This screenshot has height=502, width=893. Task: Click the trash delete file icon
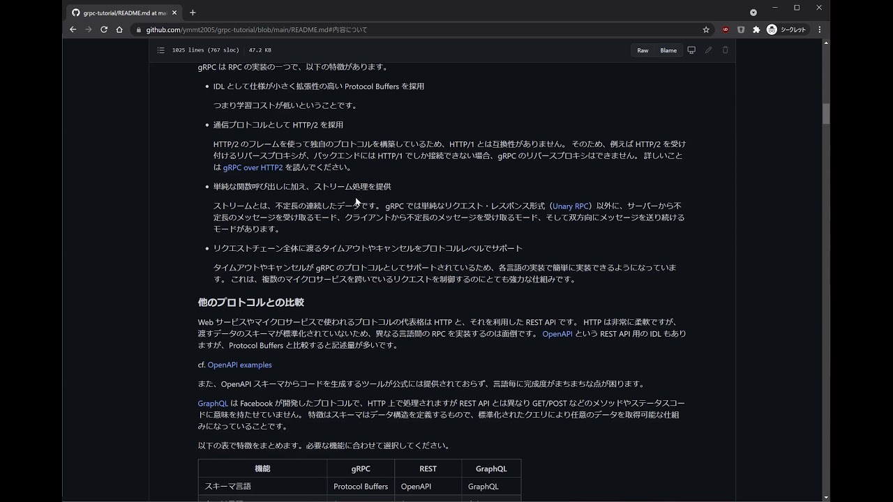tap(725, 50)
